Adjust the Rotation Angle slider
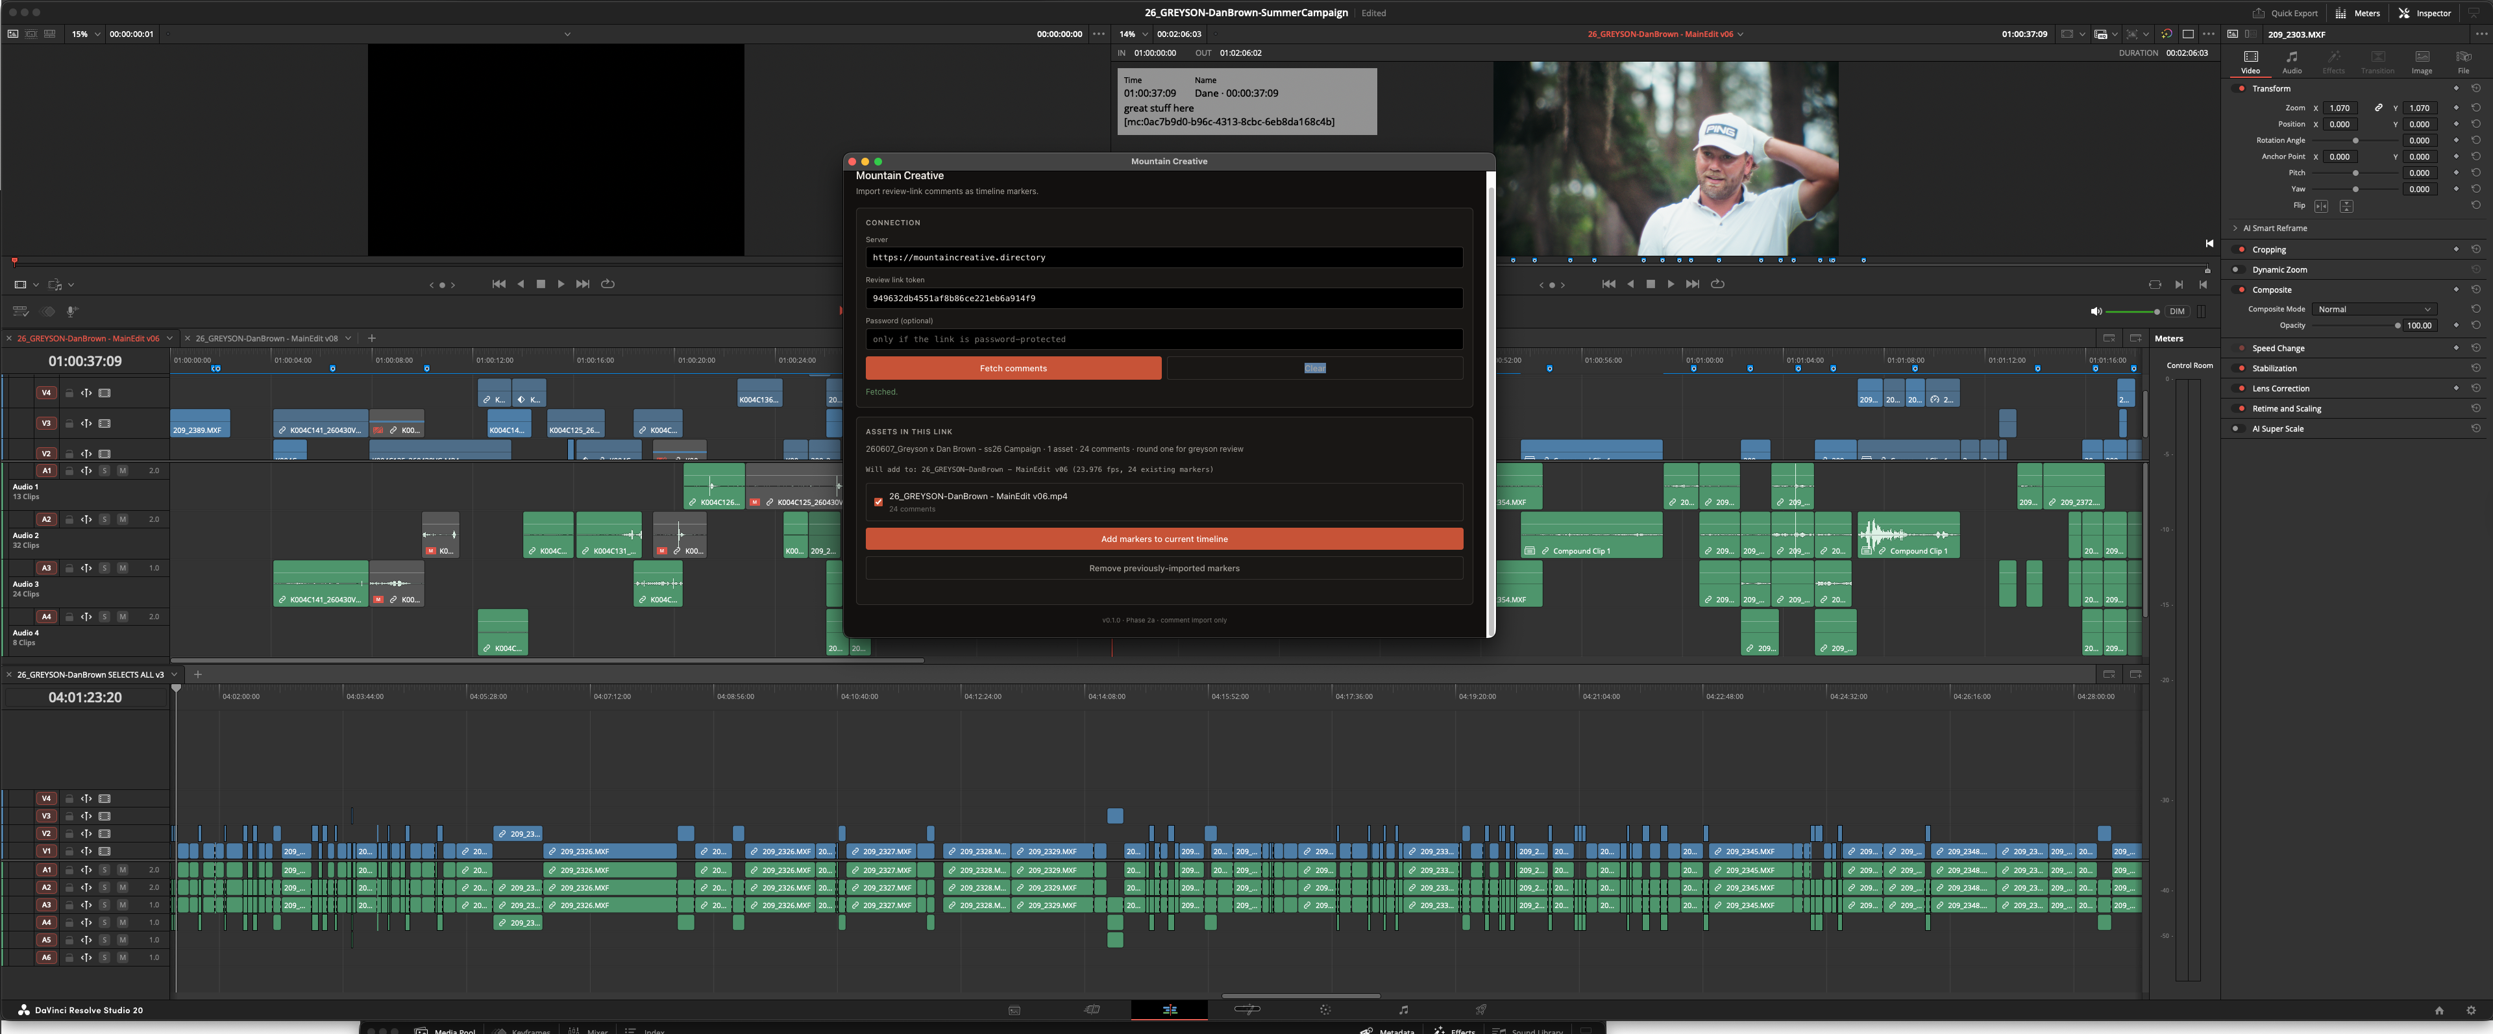 [2355, 140]
